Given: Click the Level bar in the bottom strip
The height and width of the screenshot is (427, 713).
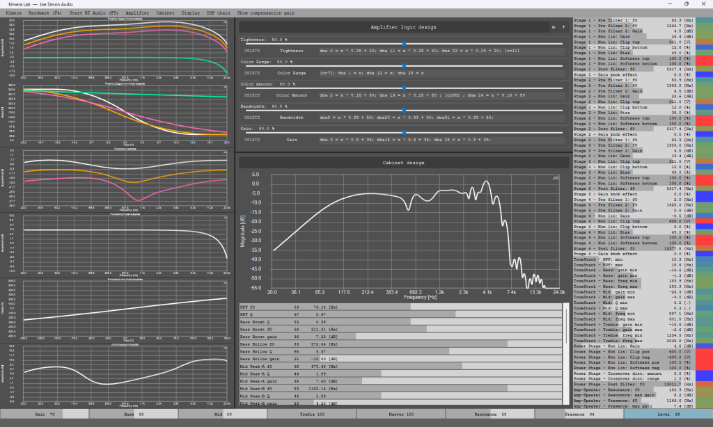Looking at the screenshot, I should (x=668, y=414).
